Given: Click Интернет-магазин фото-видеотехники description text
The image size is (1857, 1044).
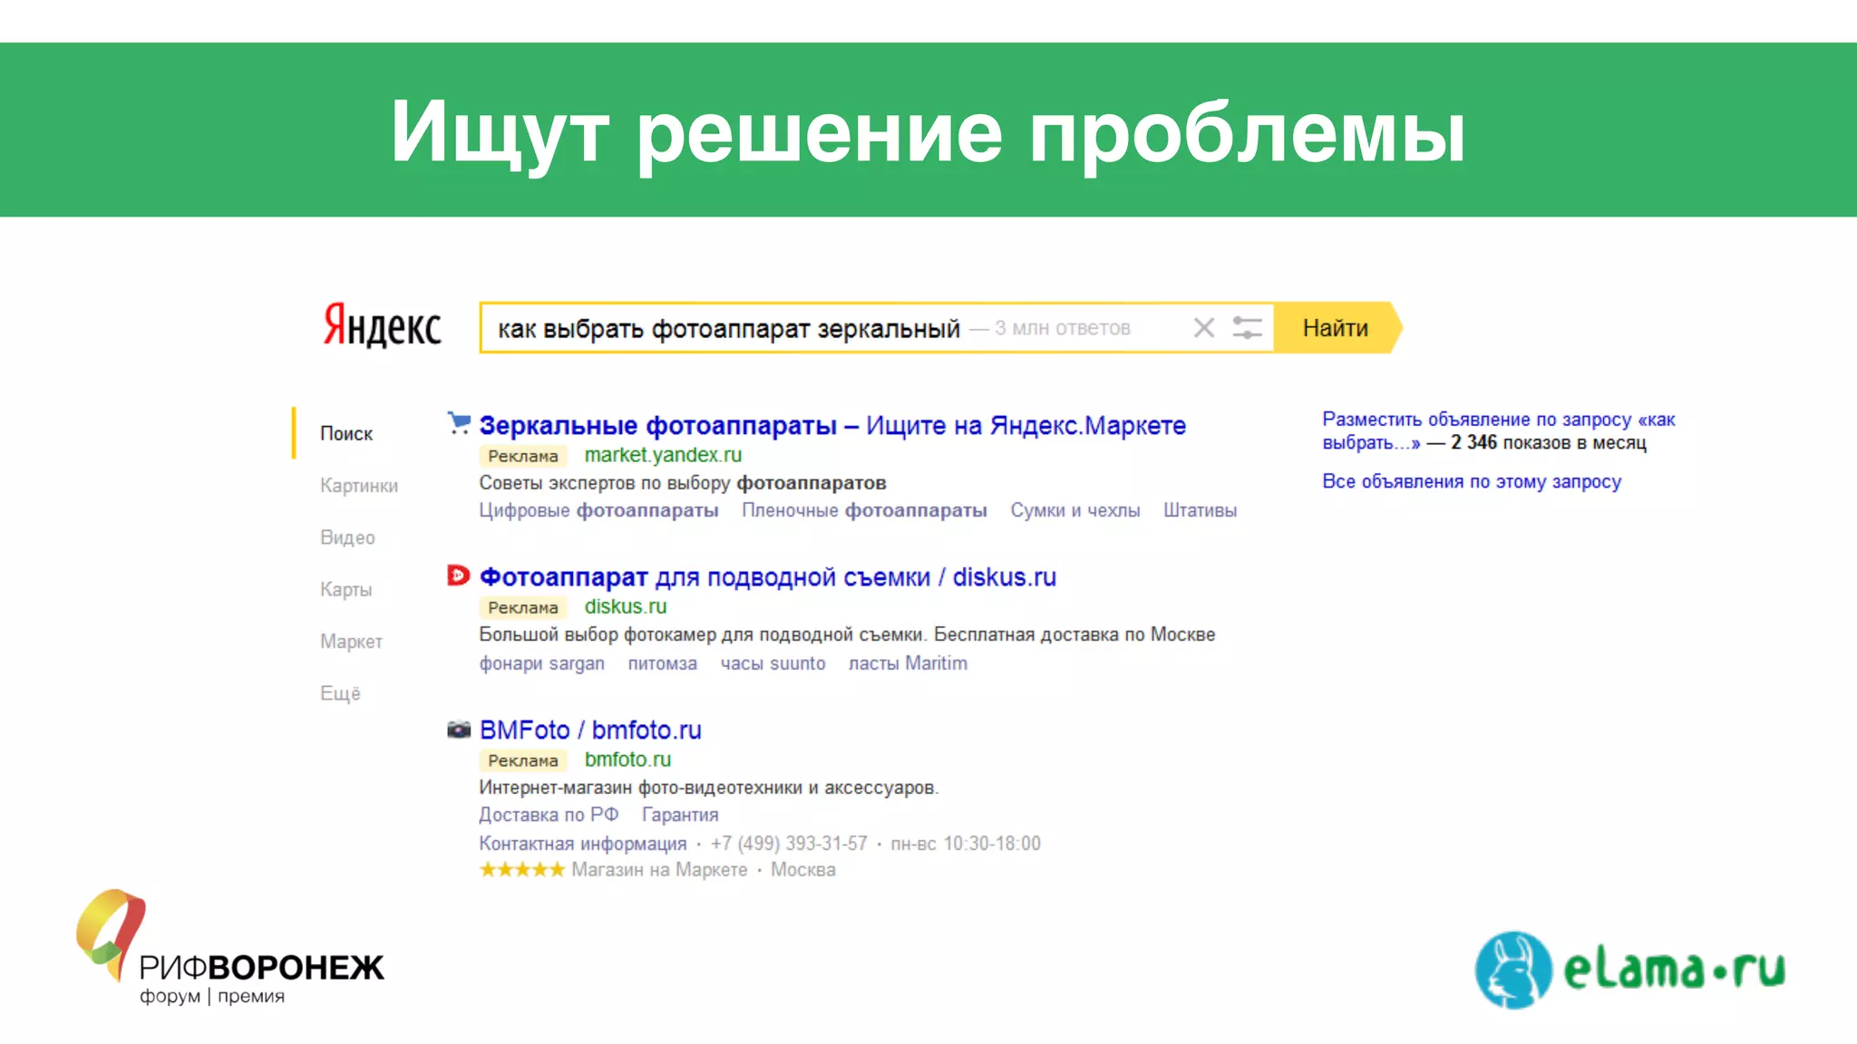Looking at the screenshot, I should [709, 788].
